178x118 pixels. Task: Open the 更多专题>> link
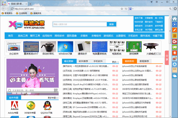tap(53, 98)
